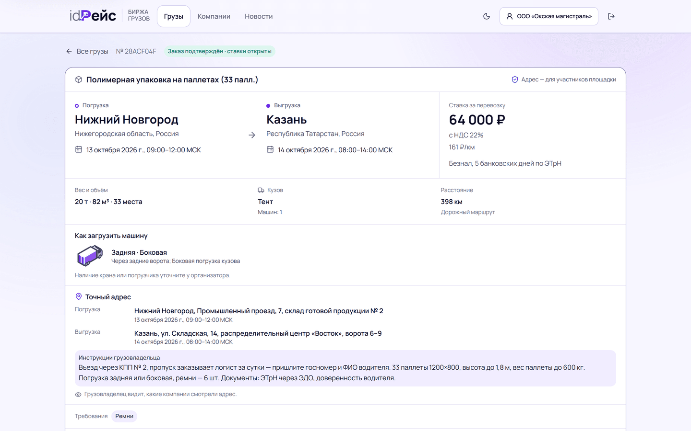Click the calendar icon beside 13 октября loading date
The height and width of the screenshot is (431, 691).
click(x=79, y=149)
